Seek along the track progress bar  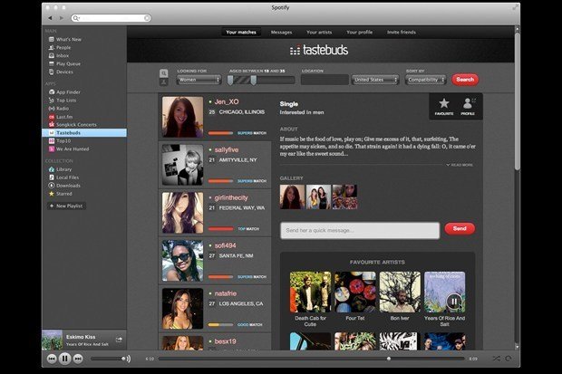pos(311,359)
